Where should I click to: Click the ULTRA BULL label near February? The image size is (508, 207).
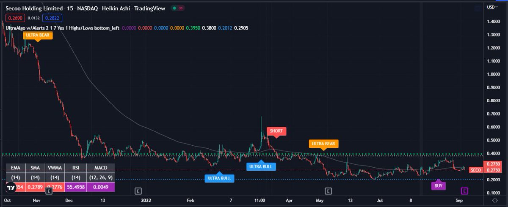click(219, 178)
